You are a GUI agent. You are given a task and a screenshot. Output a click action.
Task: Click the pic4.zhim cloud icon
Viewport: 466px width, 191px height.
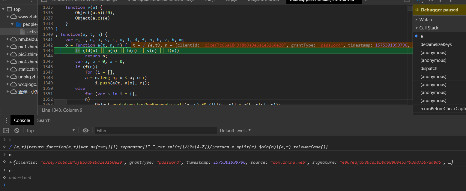(14, 62)
